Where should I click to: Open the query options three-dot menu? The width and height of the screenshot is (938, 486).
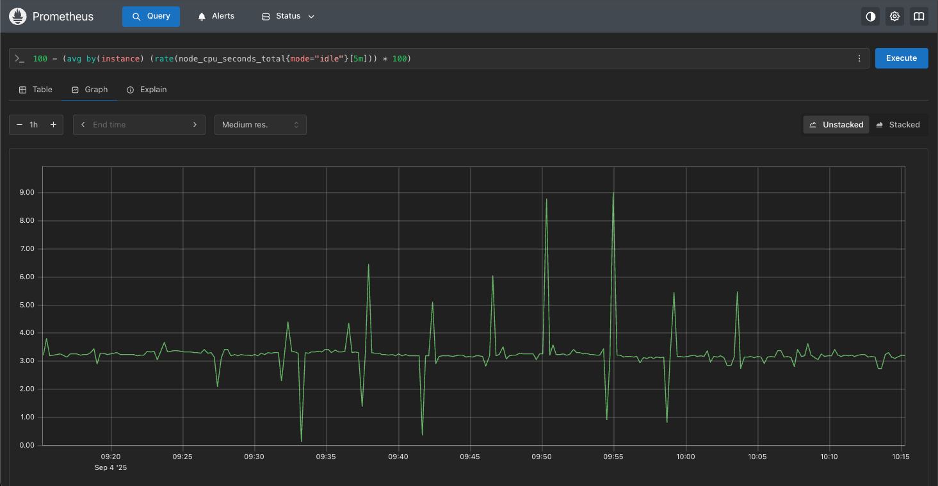pos(859,58)
